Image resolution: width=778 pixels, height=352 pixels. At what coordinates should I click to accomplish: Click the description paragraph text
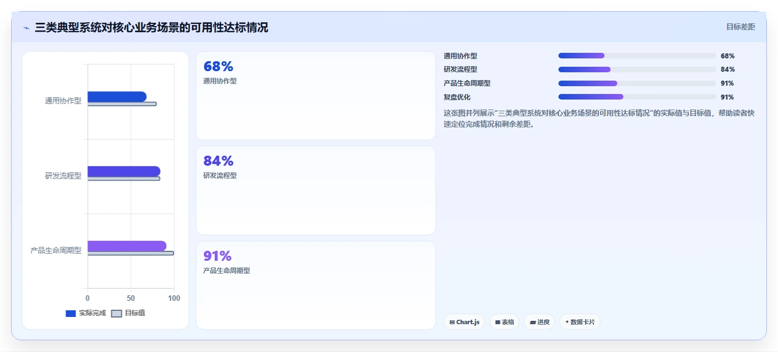(599, 118)
